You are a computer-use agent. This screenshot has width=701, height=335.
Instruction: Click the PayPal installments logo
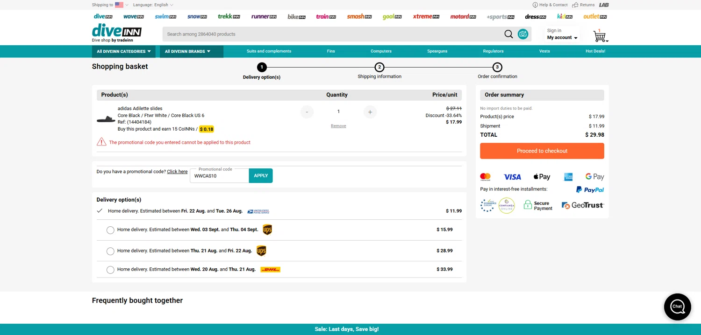point(590,189)
